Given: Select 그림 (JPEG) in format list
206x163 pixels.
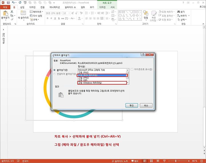Looking at the screenshot, I should [102, 78].
